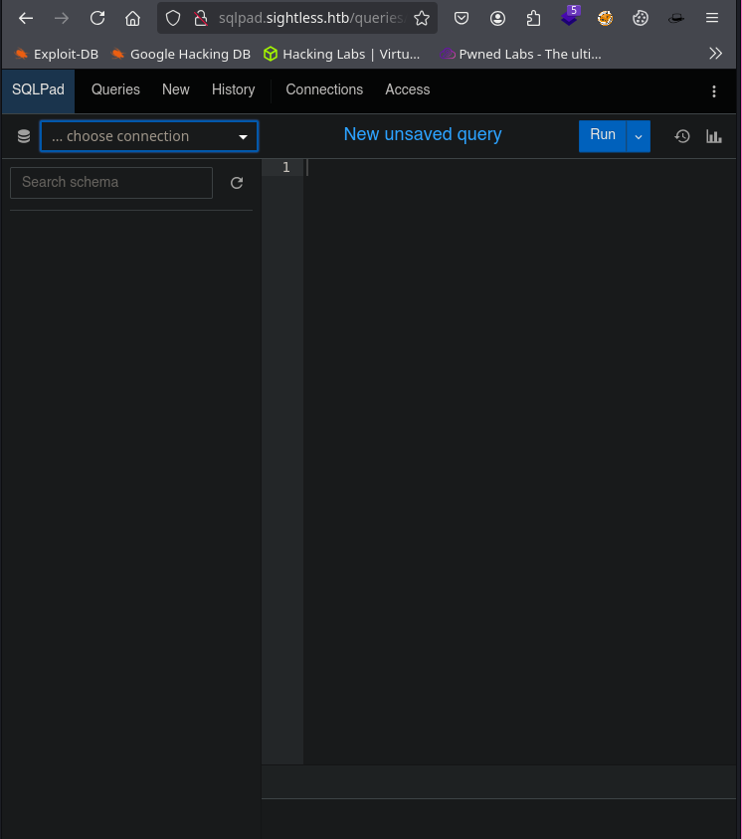Run the query with the Run button
742x839 pixels.
pyautogui.click(x=603, y=136)
